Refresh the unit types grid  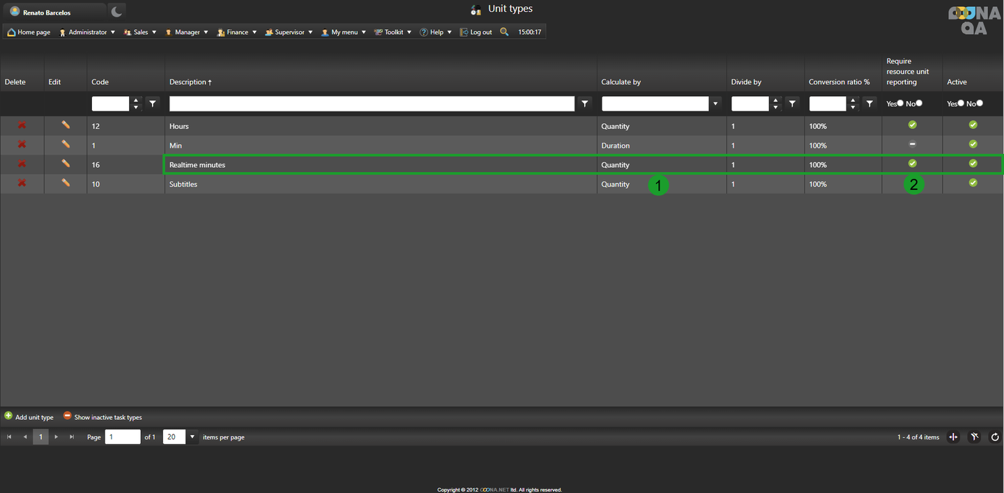pos(995,437)
